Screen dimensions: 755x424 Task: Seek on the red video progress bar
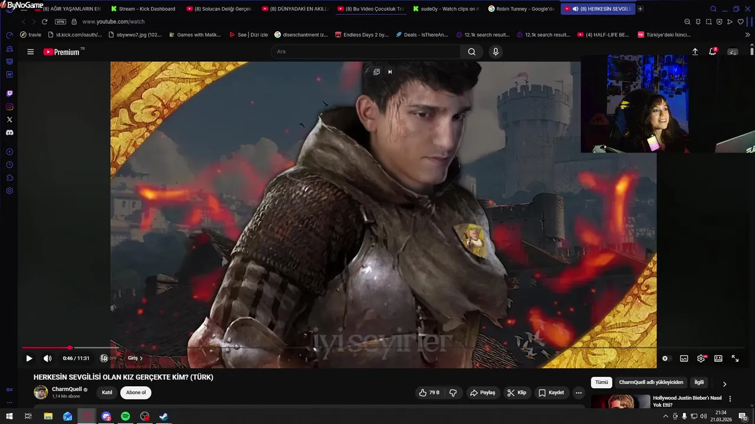[x=46, y=348]
